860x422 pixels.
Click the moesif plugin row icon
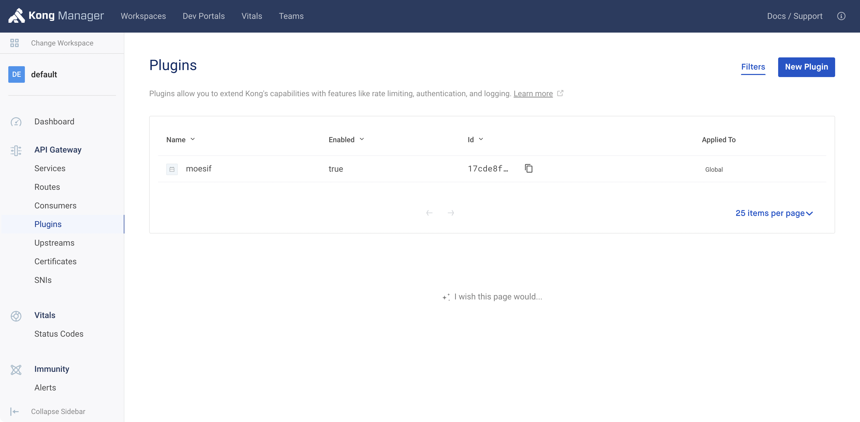tap(172, 169)
